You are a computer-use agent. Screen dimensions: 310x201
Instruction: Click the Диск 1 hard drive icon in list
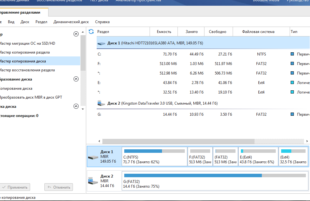click(101, 43)
